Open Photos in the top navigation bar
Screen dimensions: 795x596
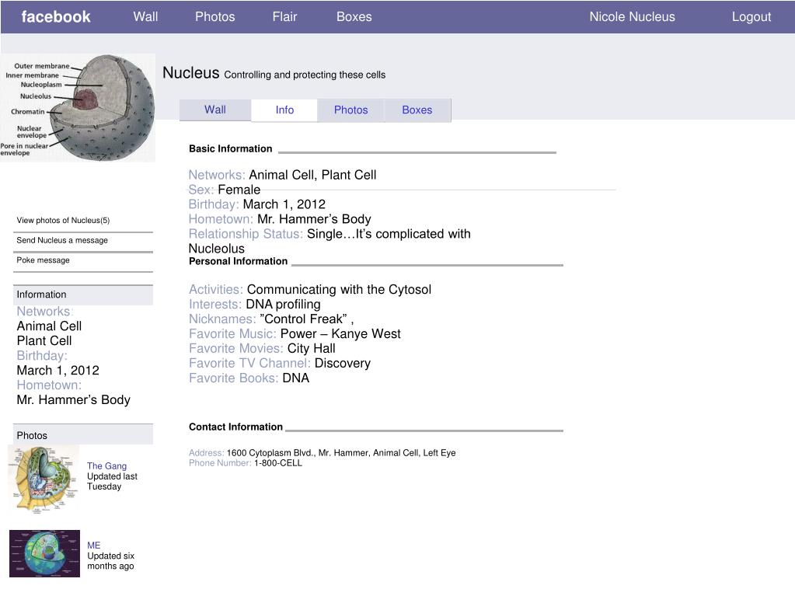215,17
